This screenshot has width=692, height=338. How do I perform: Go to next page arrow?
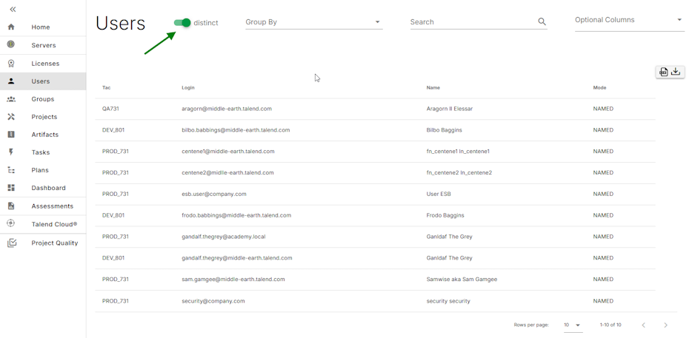pyautogui.click(x=665, y=325)
